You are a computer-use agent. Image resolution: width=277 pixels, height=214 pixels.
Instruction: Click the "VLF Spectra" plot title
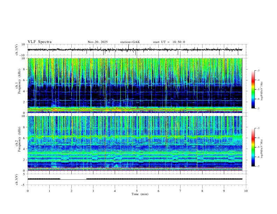(x=40, y=42)
